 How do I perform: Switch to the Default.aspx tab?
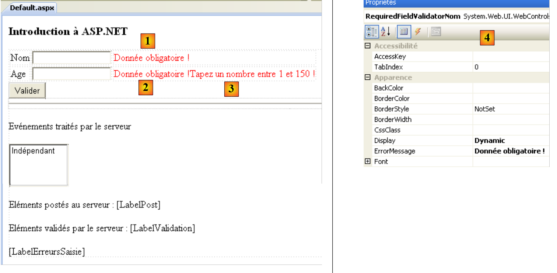coord(32,8)
